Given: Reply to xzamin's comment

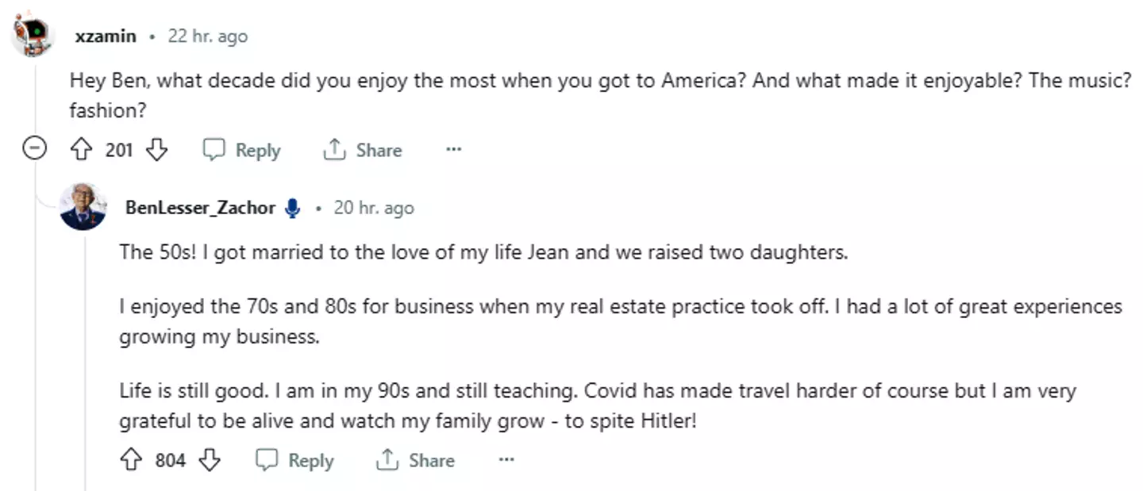Looking at the screenshot, I should [x=242, y=150].
